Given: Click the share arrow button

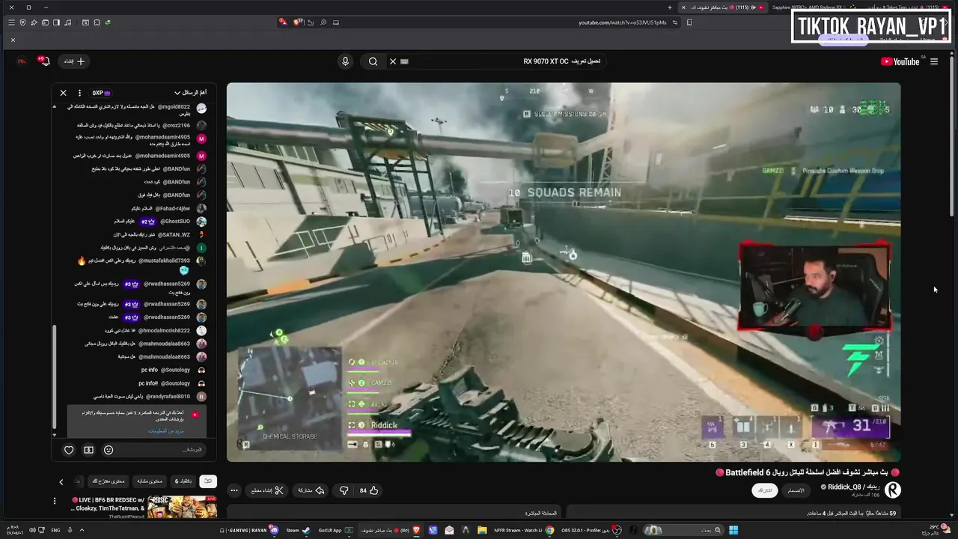Looking at the screenshot, I should (x=311, y=490).
